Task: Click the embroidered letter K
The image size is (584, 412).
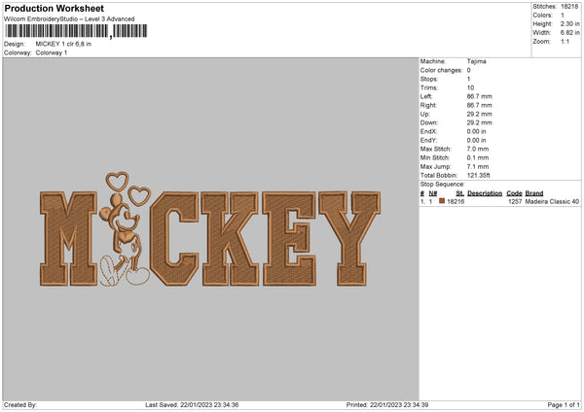Action: point(230,239)
